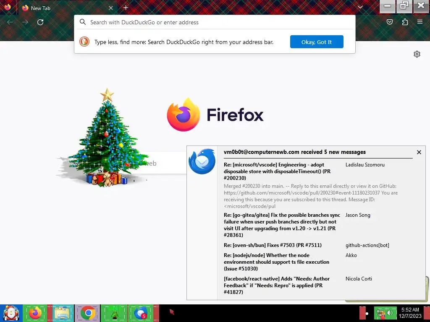Viewport: 430px width, 322px height.
Task: Click the Christmas tree taskbar app
Action: click(114, 313)
